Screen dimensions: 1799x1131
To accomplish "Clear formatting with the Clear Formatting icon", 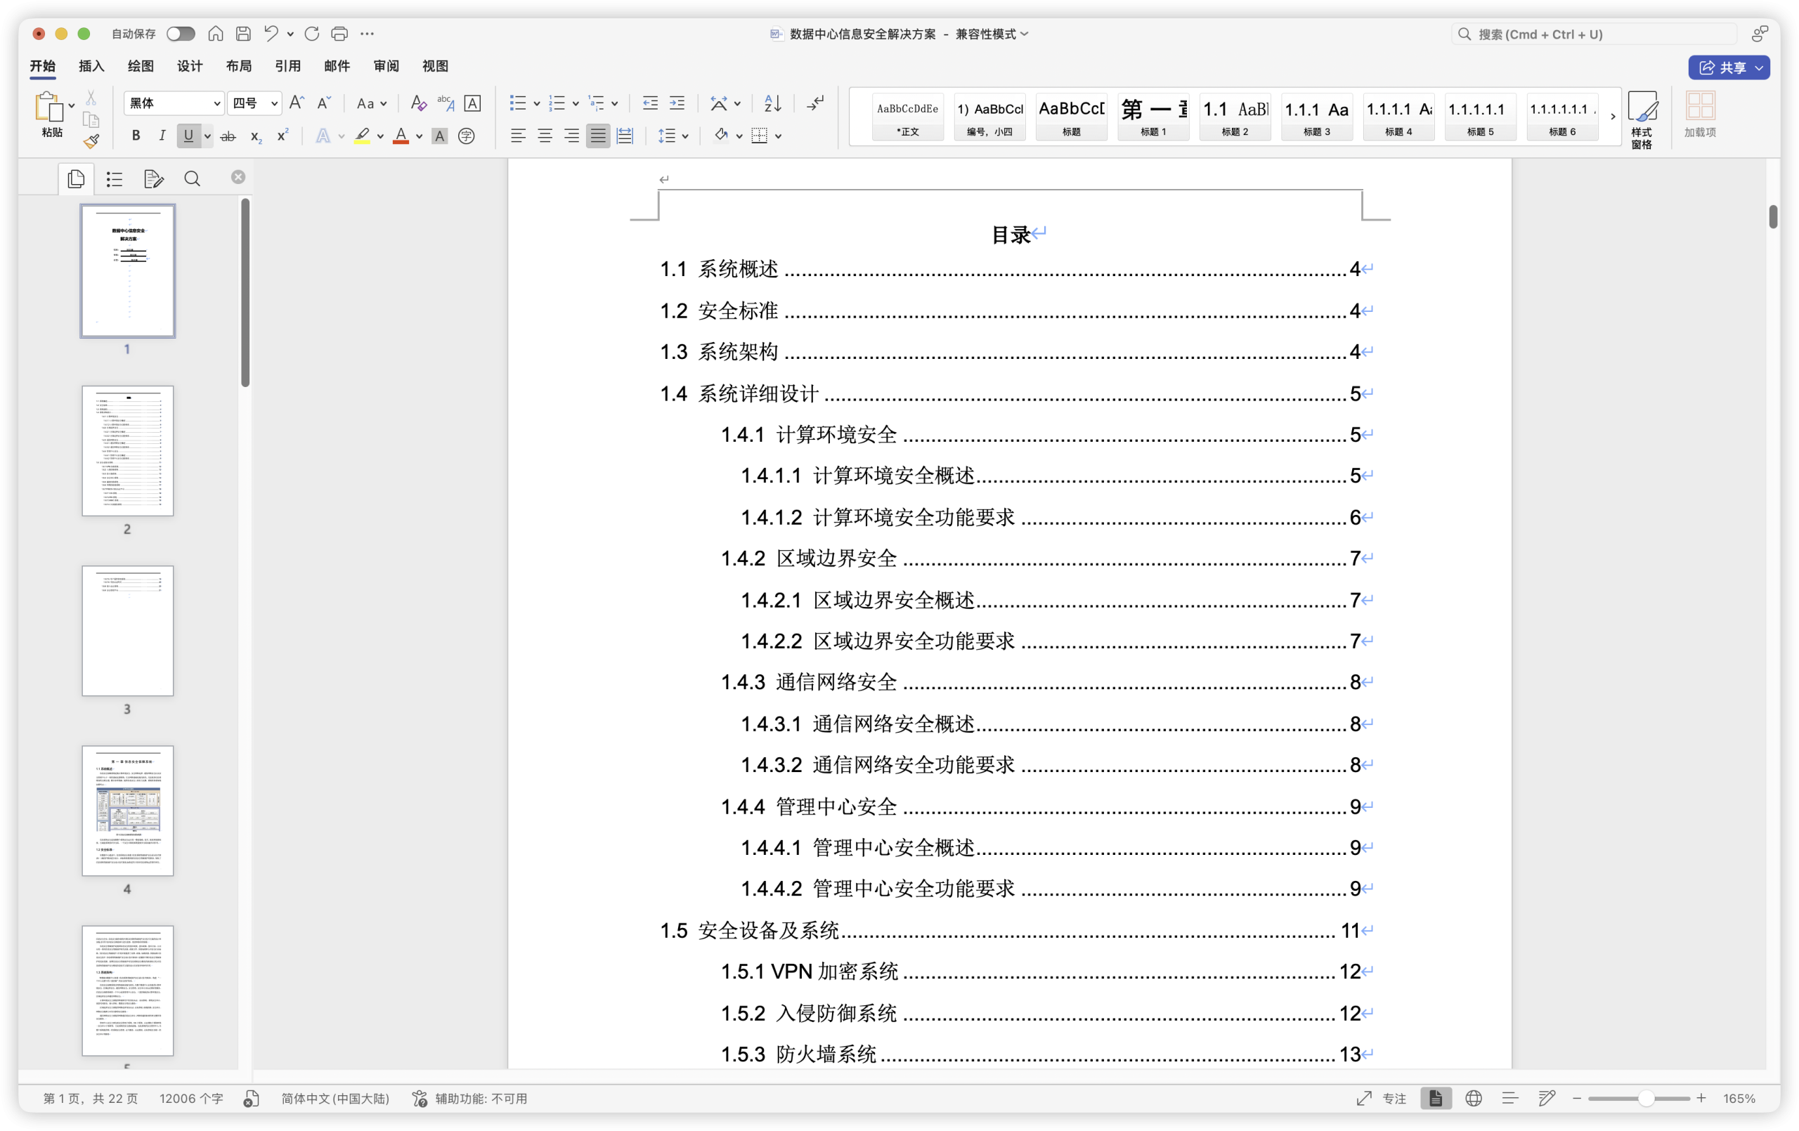I will coord(417,103).
